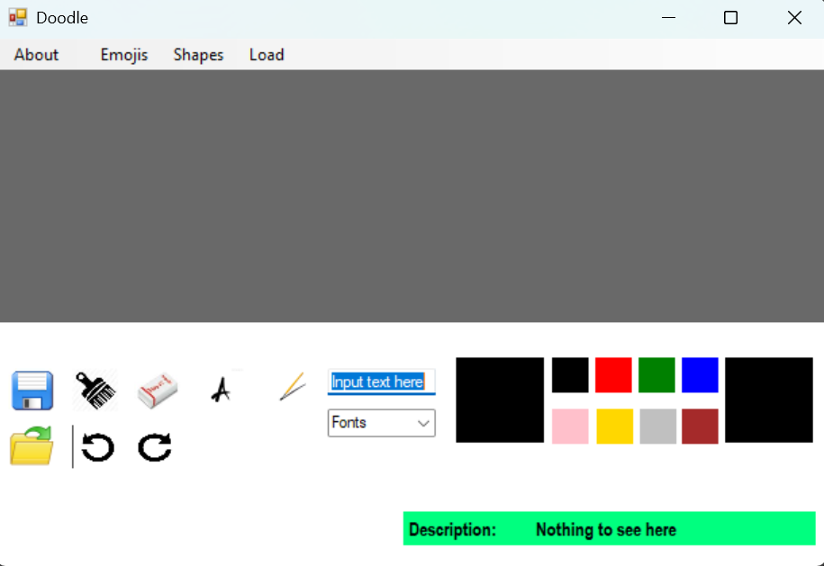The height and width of the screenshot is (566, 824).
Task: Click the 'Input text here' field
Action: [381, 382]
